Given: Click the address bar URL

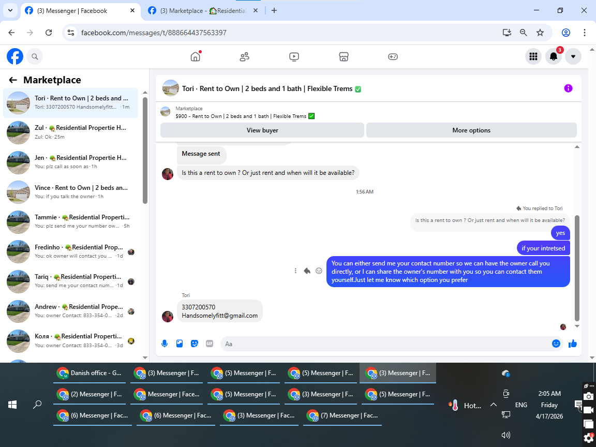Looking at the screenshot, I should pyautogui.click(x=154, y=33).
